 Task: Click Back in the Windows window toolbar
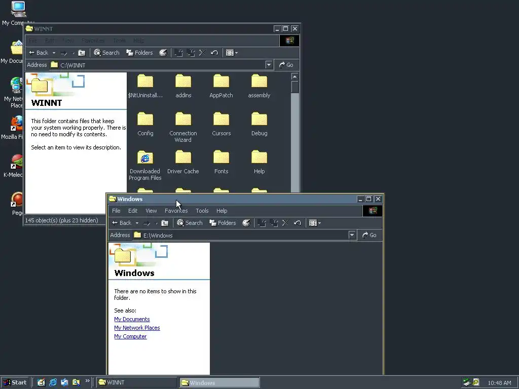point(122,223)
